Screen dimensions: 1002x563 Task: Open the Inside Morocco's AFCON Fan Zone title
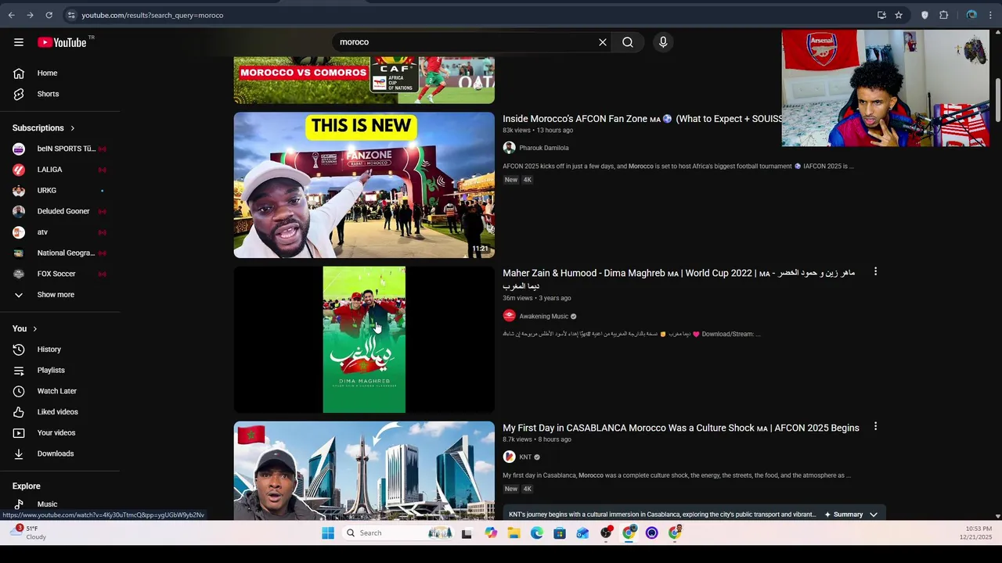(642, 119)
